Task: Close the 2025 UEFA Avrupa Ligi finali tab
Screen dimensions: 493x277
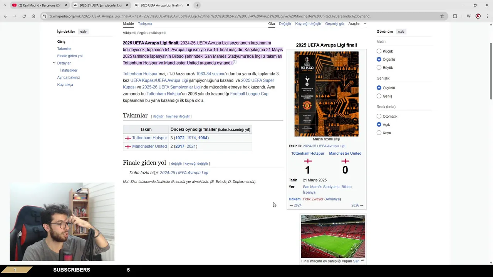Action: [x=188, y=5]
